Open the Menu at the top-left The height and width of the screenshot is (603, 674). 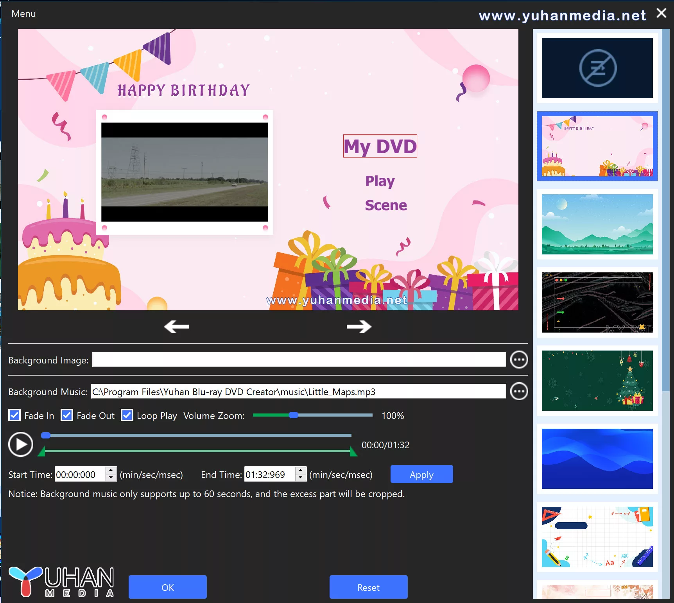[23, 13]
